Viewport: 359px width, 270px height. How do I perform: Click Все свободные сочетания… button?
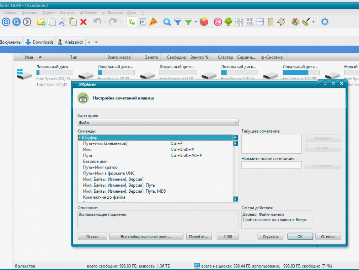click(146, 237)
